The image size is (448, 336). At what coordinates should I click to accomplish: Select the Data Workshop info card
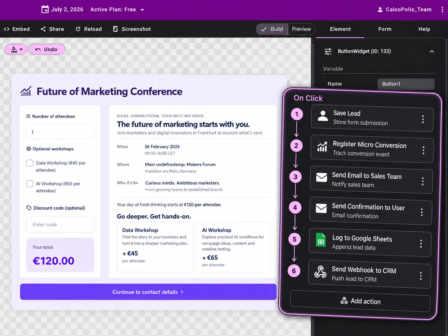pyautogui.click(x=155, y=247)
